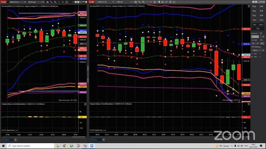Open volume control in system tray
Image resolution: width=266 pixels, height=149 pixels.
pyautogui.click(x=242, y=146)
